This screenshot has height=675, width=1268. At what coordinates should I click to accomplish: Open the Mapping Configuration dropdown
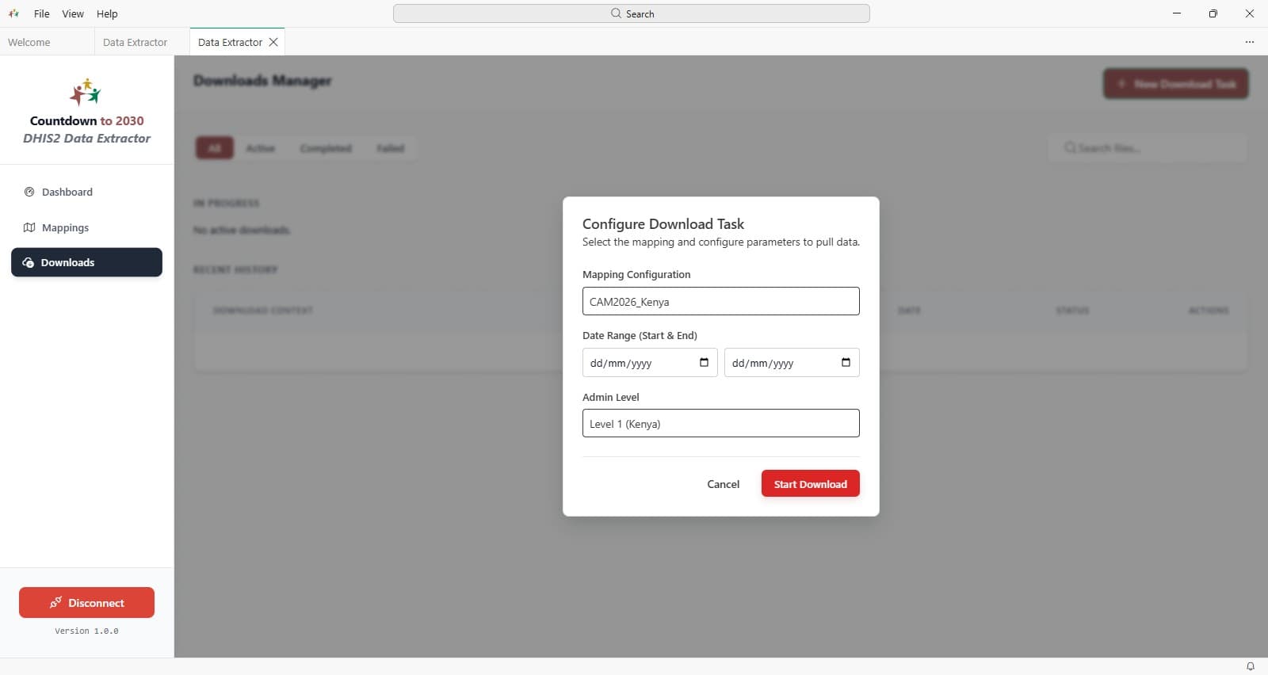[x=720, y=301]
